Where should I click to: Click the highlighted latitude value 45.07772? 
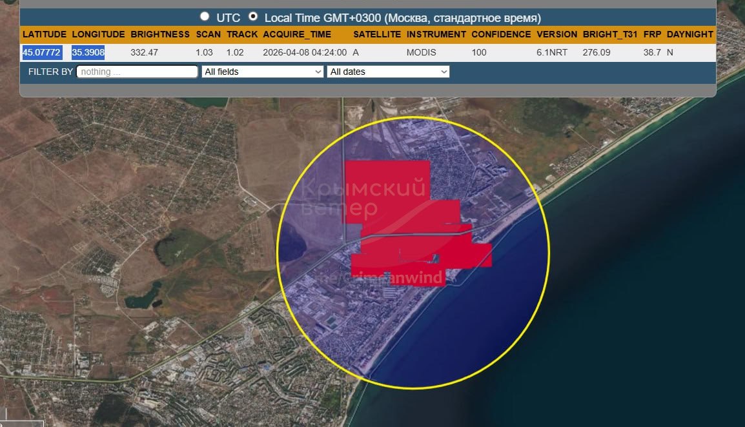42,52
